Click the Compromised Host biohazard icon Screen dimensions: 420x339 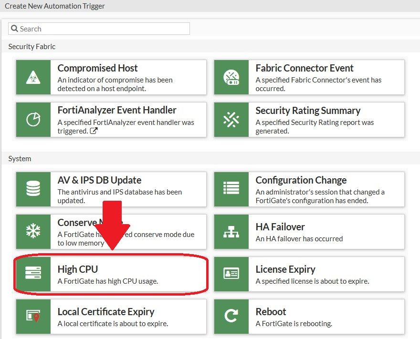click(x=33, y=77)
